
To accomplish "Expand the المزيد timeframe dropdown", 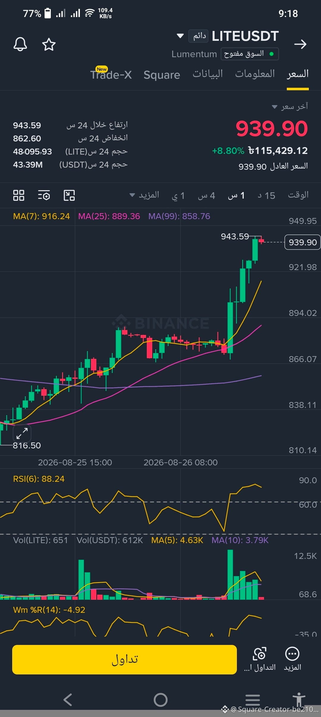I will (x=144, y=195).
